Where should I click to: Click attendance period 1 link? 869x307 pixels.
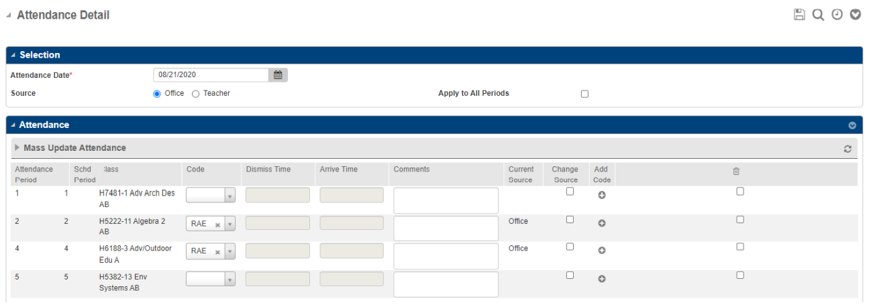pyautogui.click(x=17, y=193)
